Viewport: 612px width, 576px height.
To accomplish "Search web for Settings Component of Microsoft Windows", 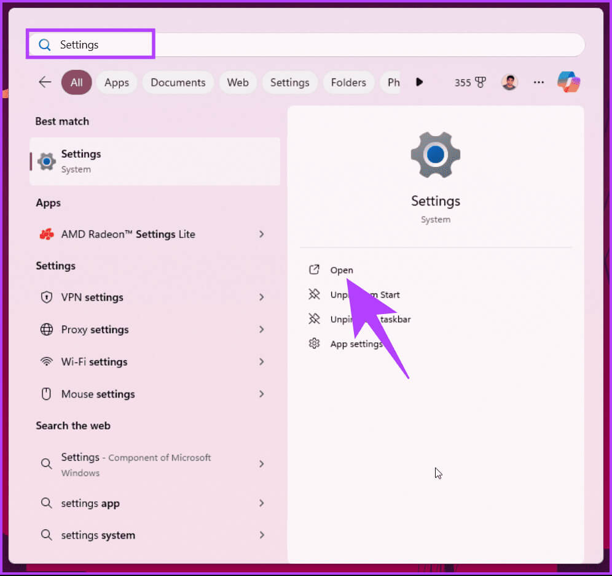I will (155, 464).
